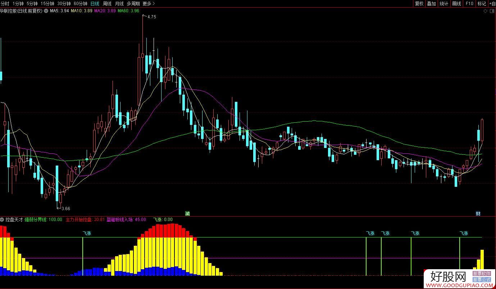Toggle the side panel icon at top-right
Screen dimensions: 496x289
(x=492, y=11)
